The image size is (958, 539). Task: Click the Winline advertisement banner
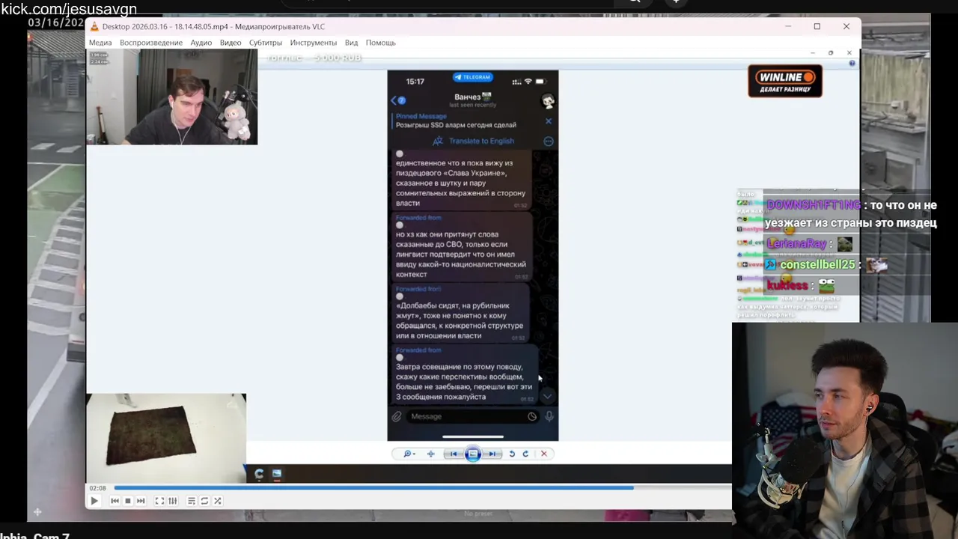pyautogui.click(x=785, y=81)
